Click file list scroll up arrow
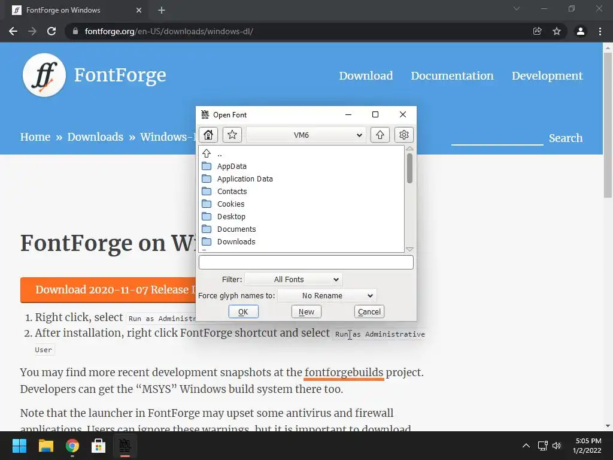Viewport: 613px width, 460px height. [409, 149]
